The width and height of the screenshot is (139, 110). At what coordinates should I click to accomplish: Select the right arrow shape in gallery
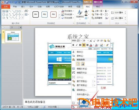click(16, 14)
